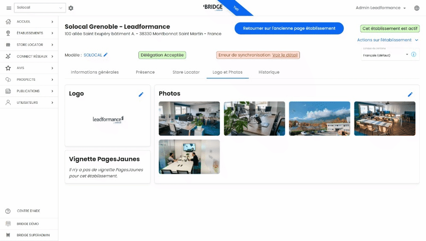Open the office photo with plant
This screenshot has width=426, height=241.
coord(255,119)
